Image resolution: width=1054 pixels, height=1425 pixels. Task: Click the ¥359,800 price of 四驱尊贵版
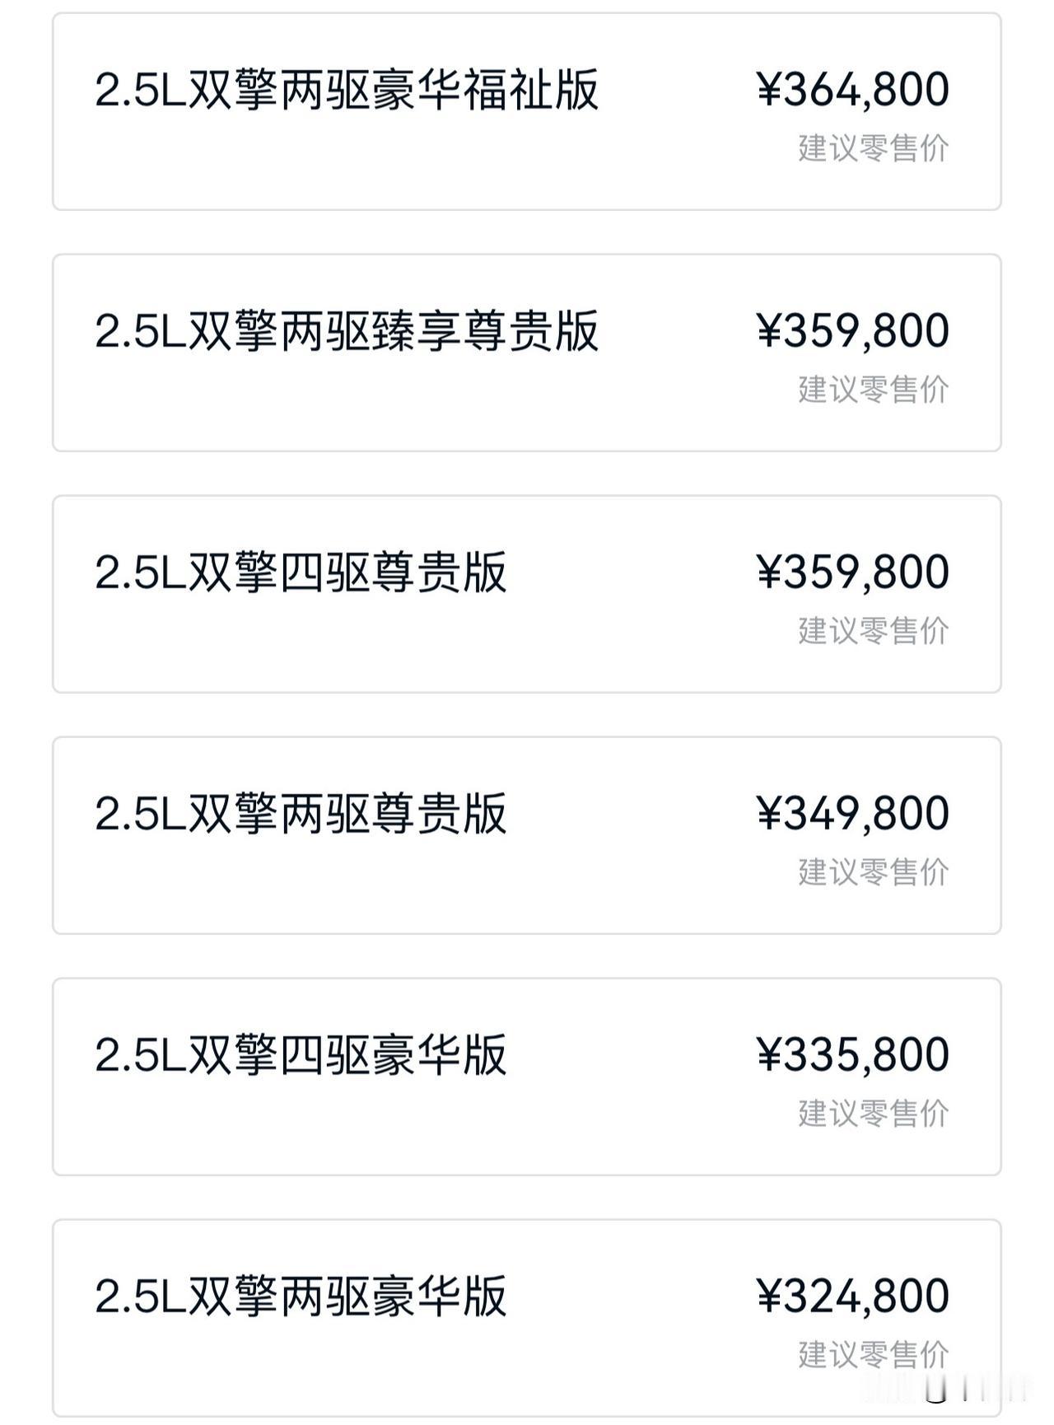[x=853, y=572]
